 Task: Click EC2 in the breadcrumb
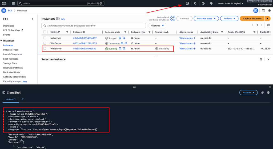pyautogui.click(x=10, y=11)
